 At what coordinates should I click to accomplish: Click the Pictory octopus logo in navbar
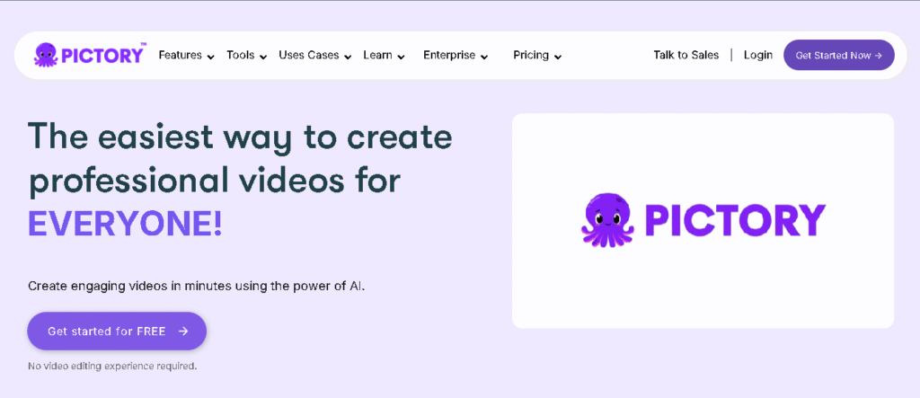(46, 55)
